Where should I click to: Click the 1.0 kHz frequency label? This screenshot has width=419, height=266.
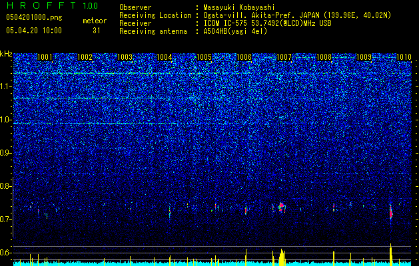pos(5,120)
